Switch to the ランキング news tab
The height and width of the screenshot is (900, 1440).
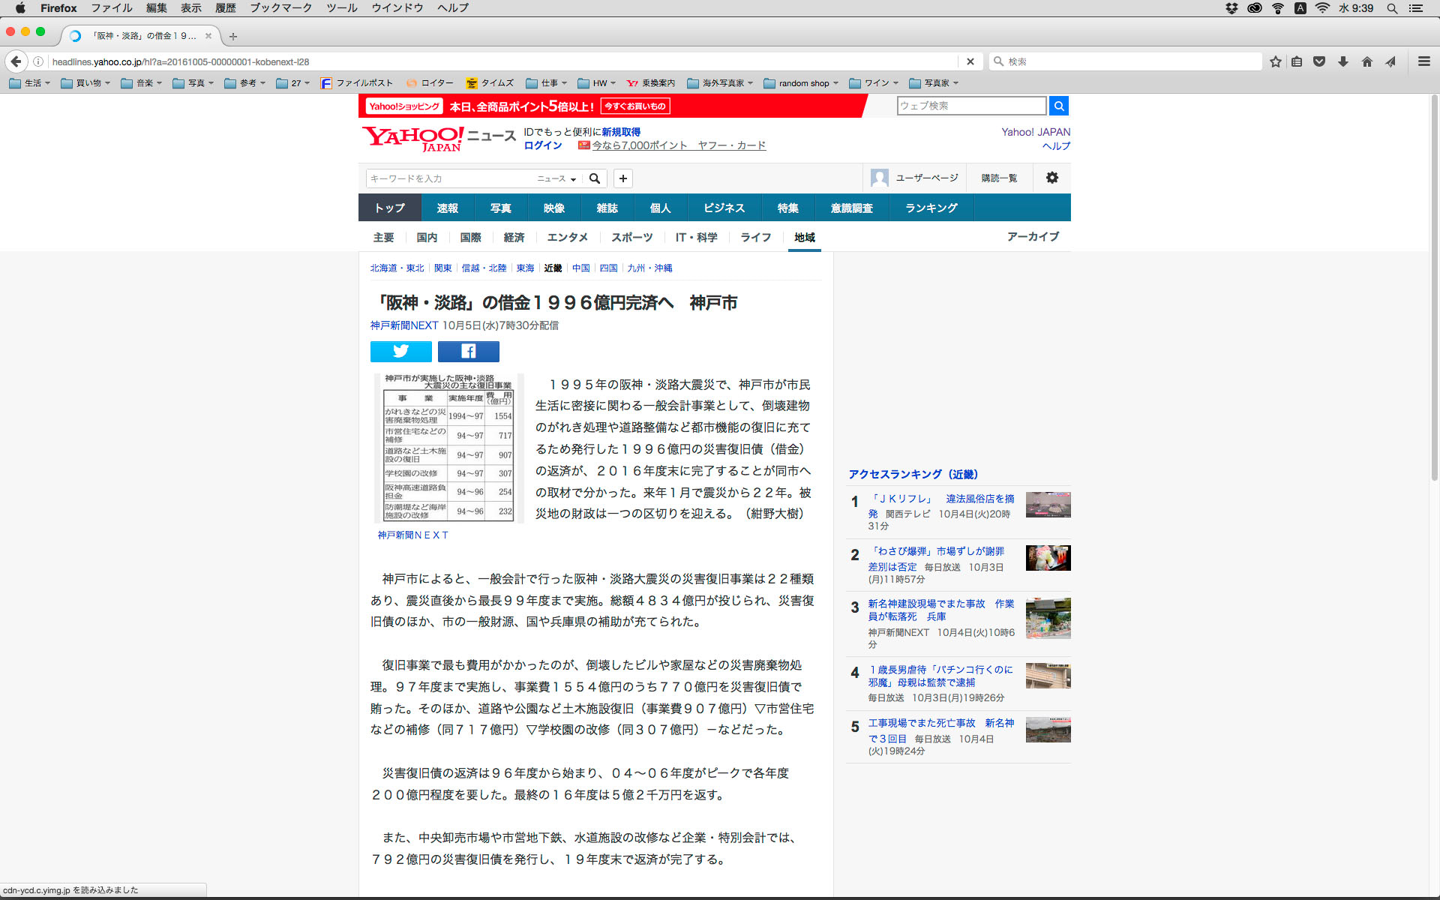tap(931, 208)
